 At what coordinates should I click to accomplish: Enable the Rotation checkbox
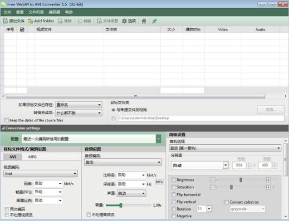pyautogui.click(x=174, y=209)
